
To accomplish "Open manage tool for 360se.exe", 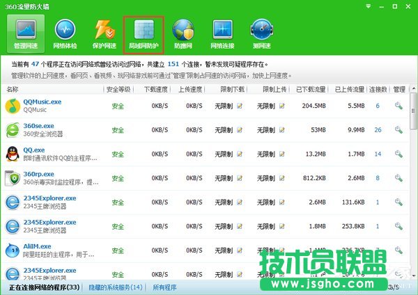I will [398, 129].
